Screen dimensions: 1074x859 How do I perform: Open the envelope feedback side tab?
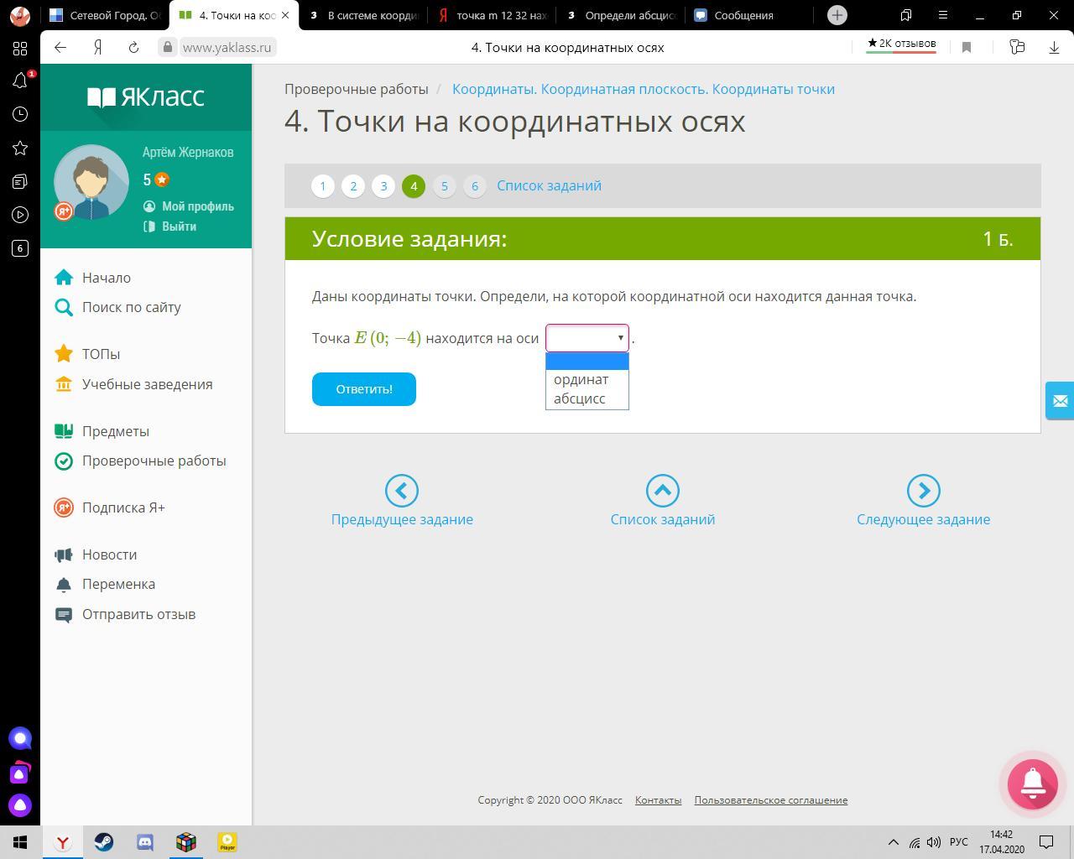pos(1060,401)
